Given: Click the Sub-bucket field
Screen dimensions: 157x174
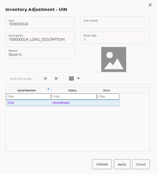Looking at the screenshot, I should coord(115,22).
